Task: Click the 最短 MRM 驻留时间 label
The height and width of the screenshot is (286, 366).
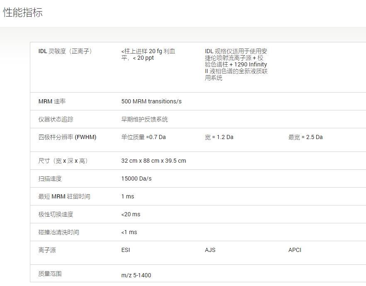Action: [x=64, y=197]
